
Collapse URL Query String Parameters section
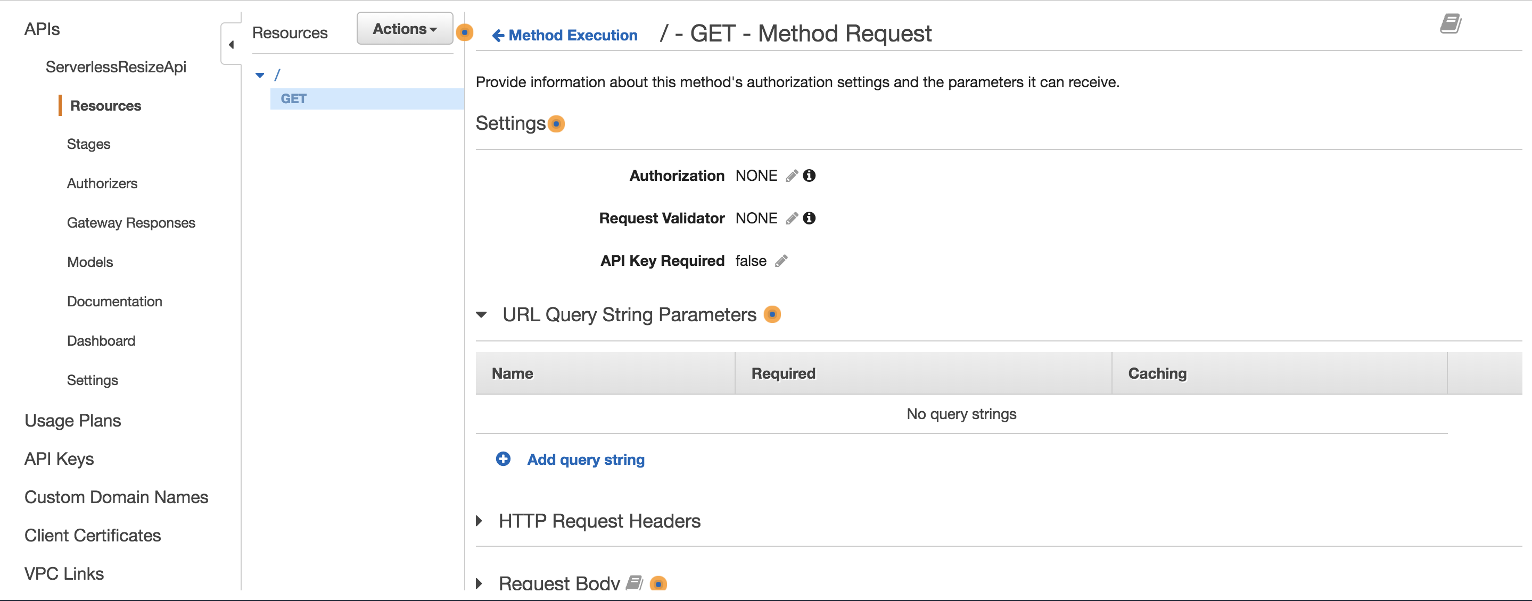[482, 314]
